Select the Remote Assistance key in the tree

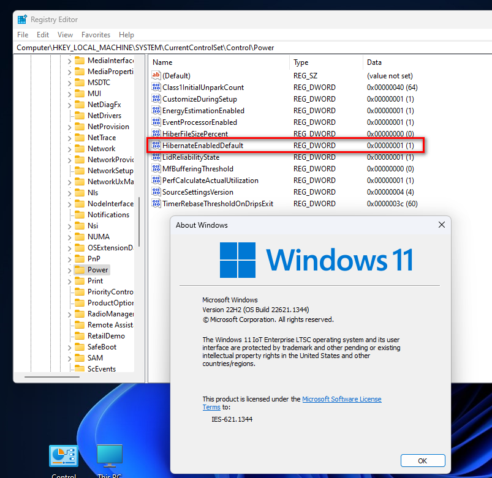[x=110, y=325]
